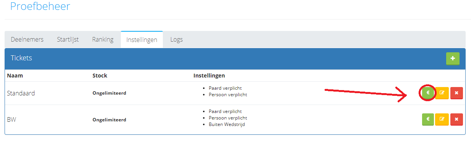Click the Proefbeheer page heading

pos(40,6)
